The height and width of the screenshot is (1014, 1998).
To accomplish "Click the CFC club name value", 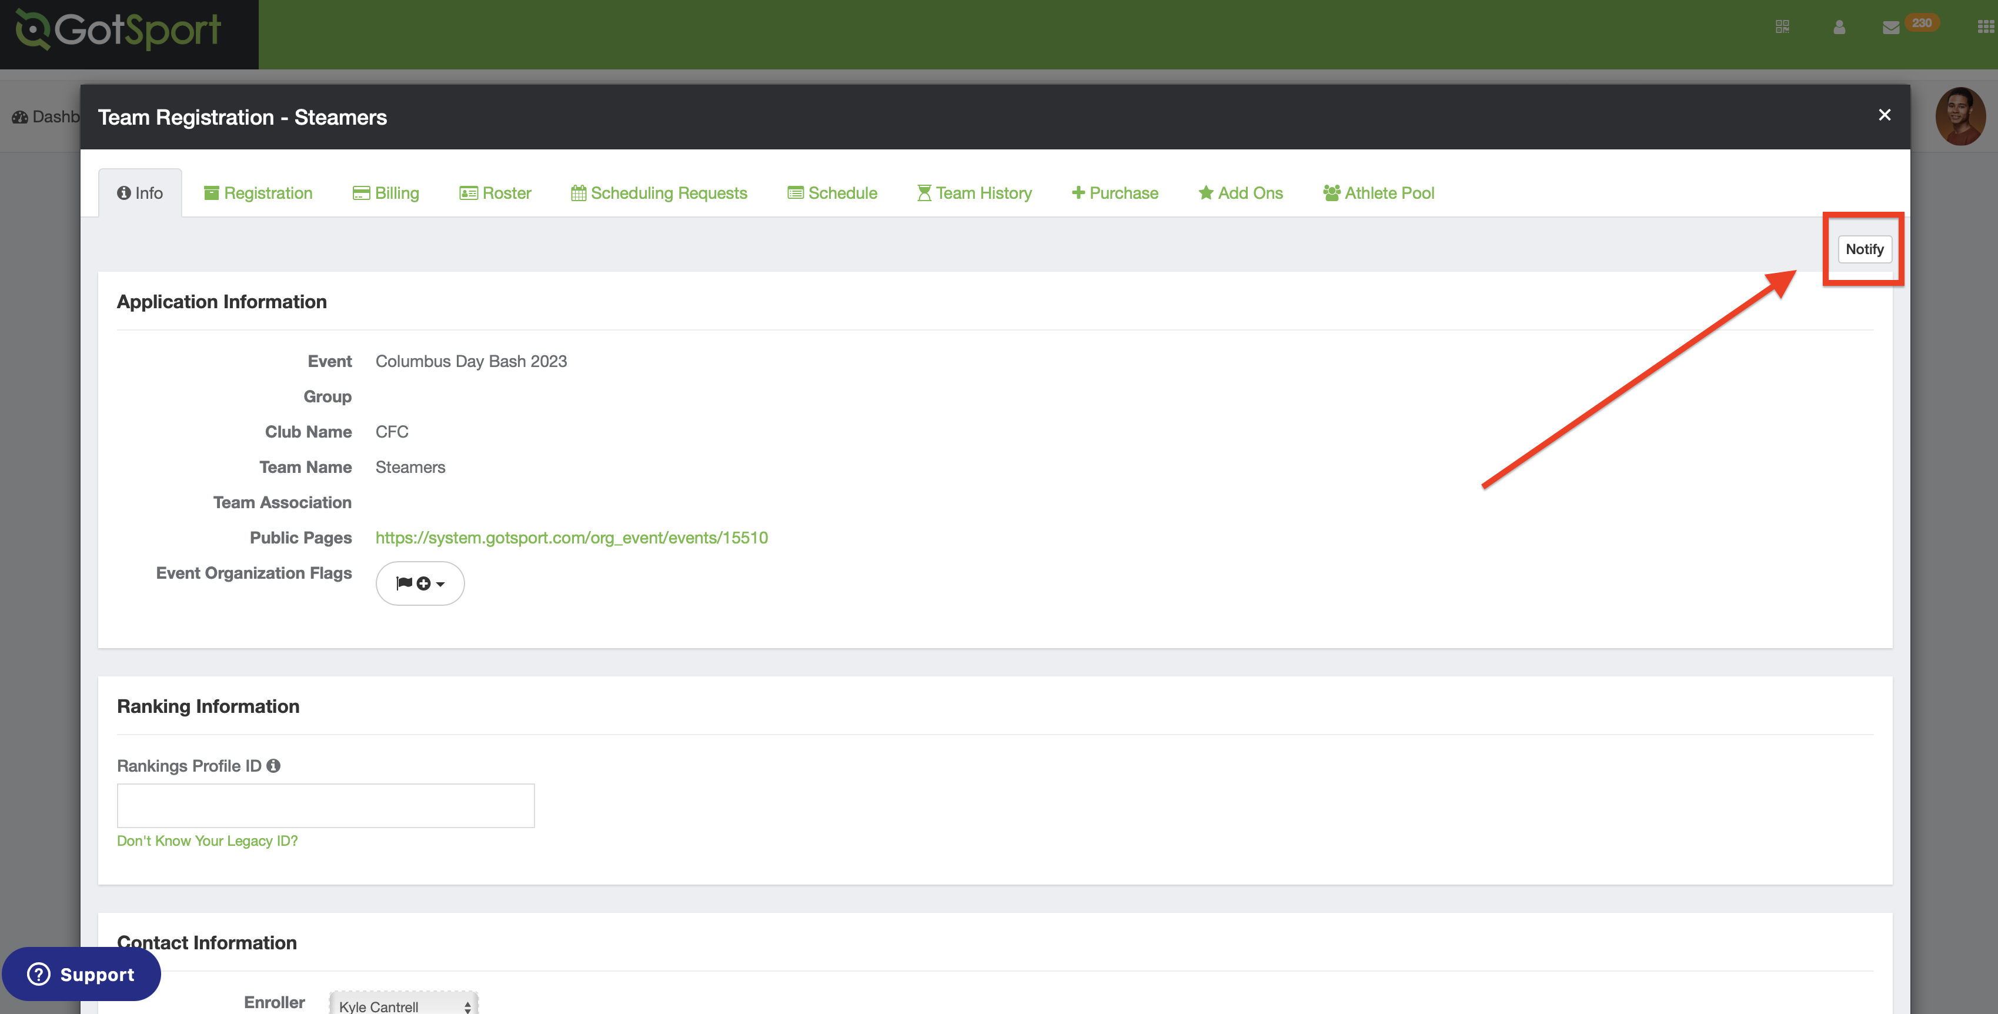I will [392, 432].
